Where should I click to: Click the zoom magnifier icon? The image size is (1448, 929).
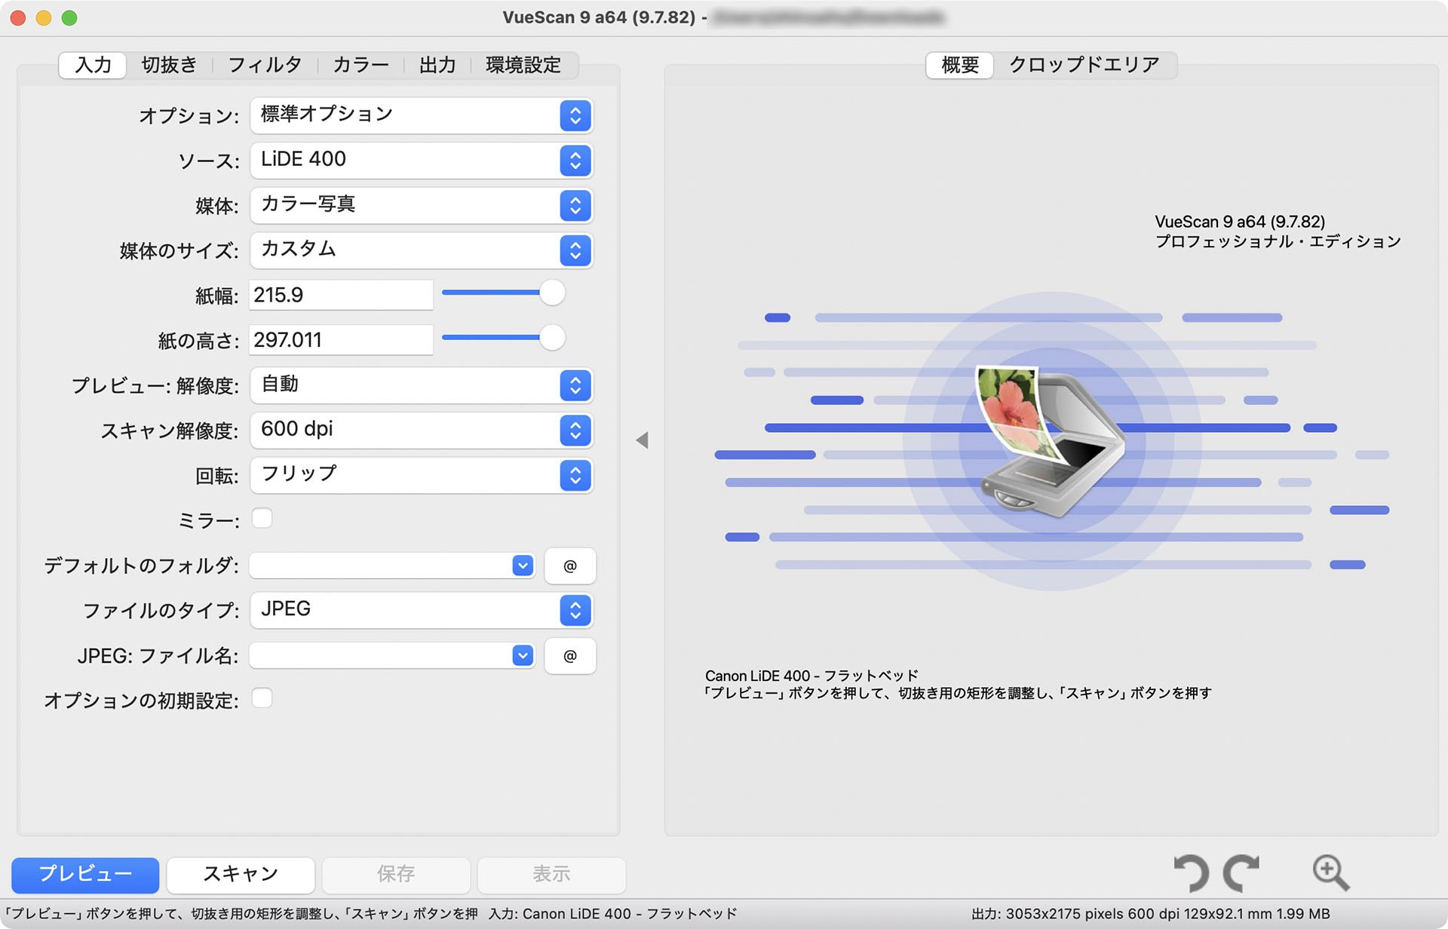pyautogui.click(x=1330, y=874)
